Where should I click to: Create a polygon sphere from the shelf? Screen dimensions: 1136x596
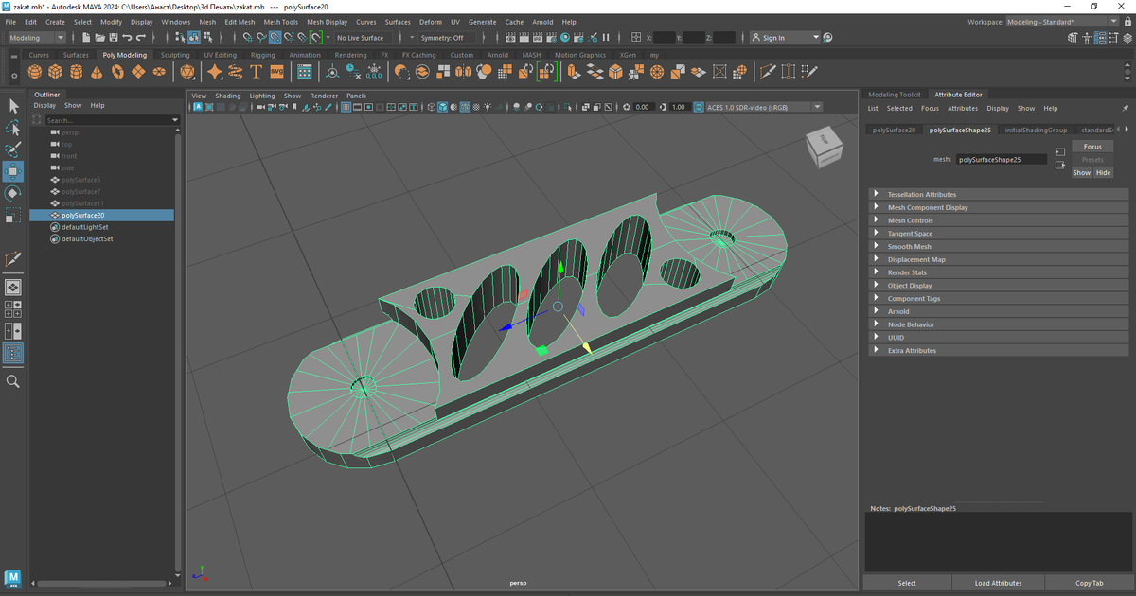[x=35, y=72]
